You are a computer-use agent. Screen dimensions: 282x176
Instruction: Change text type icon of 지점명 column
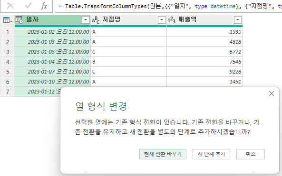[96, 20]
